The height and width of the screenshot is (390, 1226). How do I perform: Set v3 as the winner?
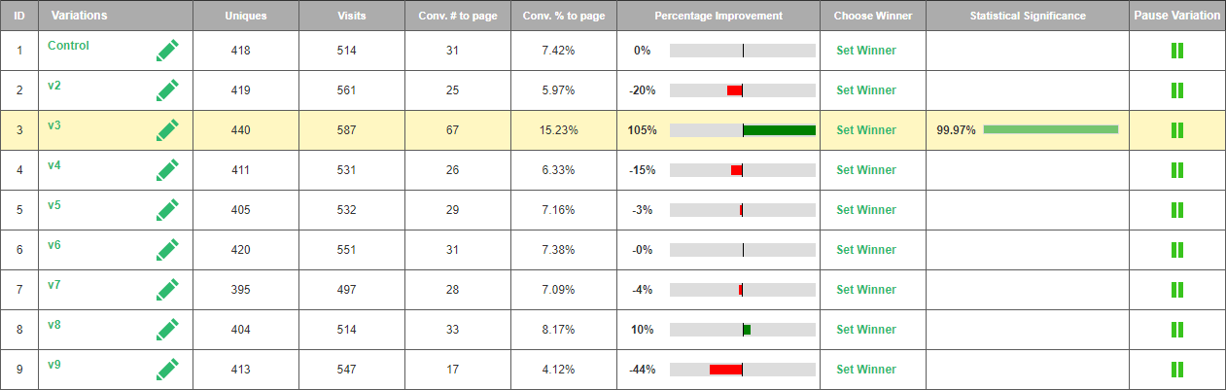(865, 130)
